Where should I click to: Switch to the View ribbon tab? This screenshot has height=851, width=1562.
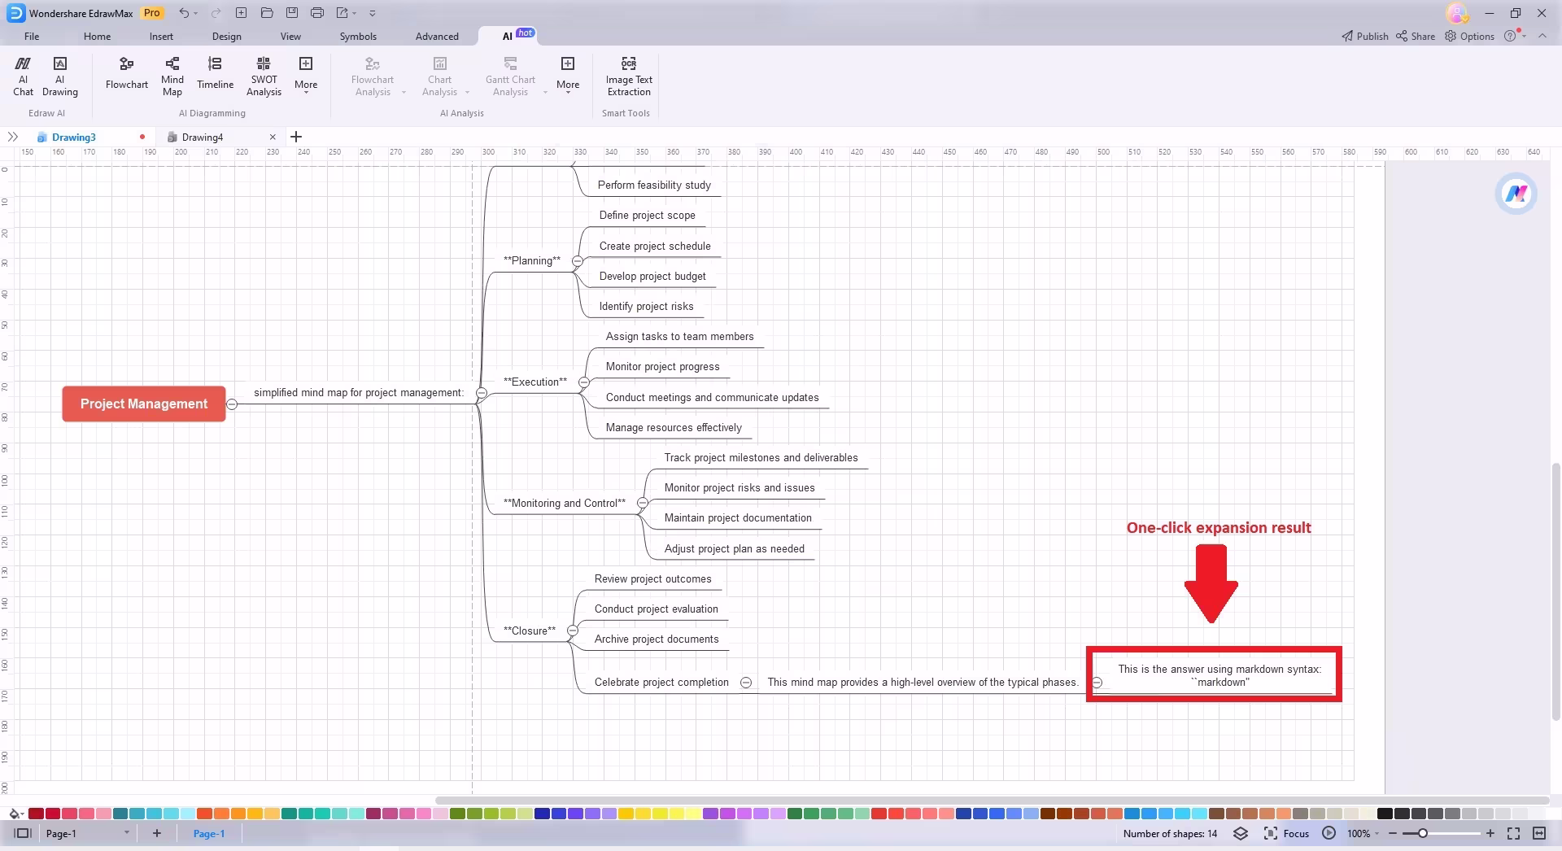[290, 37]
